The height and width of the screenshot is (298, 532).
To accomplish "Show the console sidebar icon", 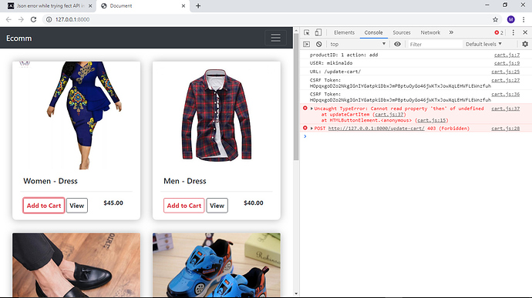I will click(306, 44).
